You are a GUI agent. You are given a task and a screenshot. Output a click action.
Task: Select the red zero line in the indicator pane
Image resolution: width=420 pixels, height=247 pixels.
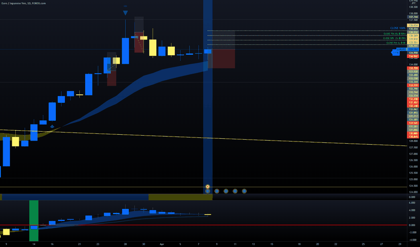tap(204, 225)
